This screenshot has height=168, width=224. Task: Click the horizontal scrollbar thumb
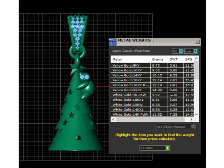[x=150, y=119]
